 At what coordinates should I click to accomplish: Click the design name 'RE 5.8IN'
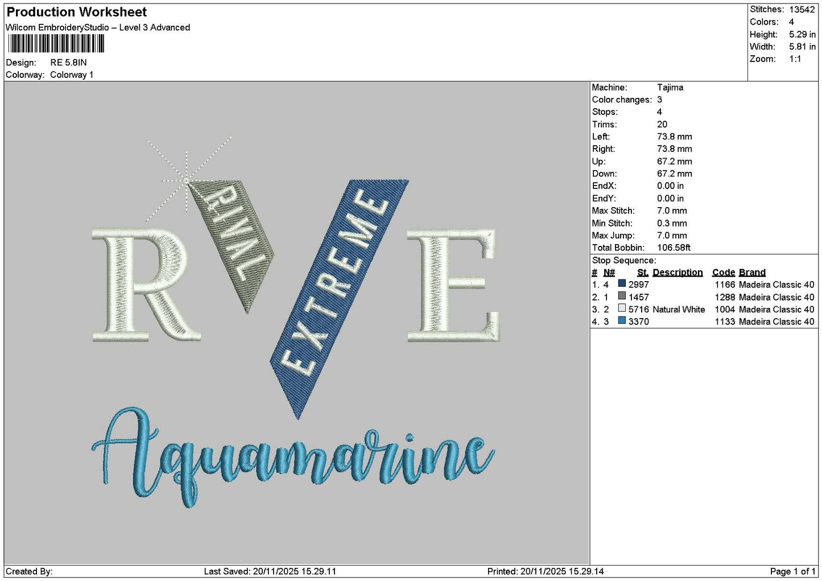coord(68,63)
